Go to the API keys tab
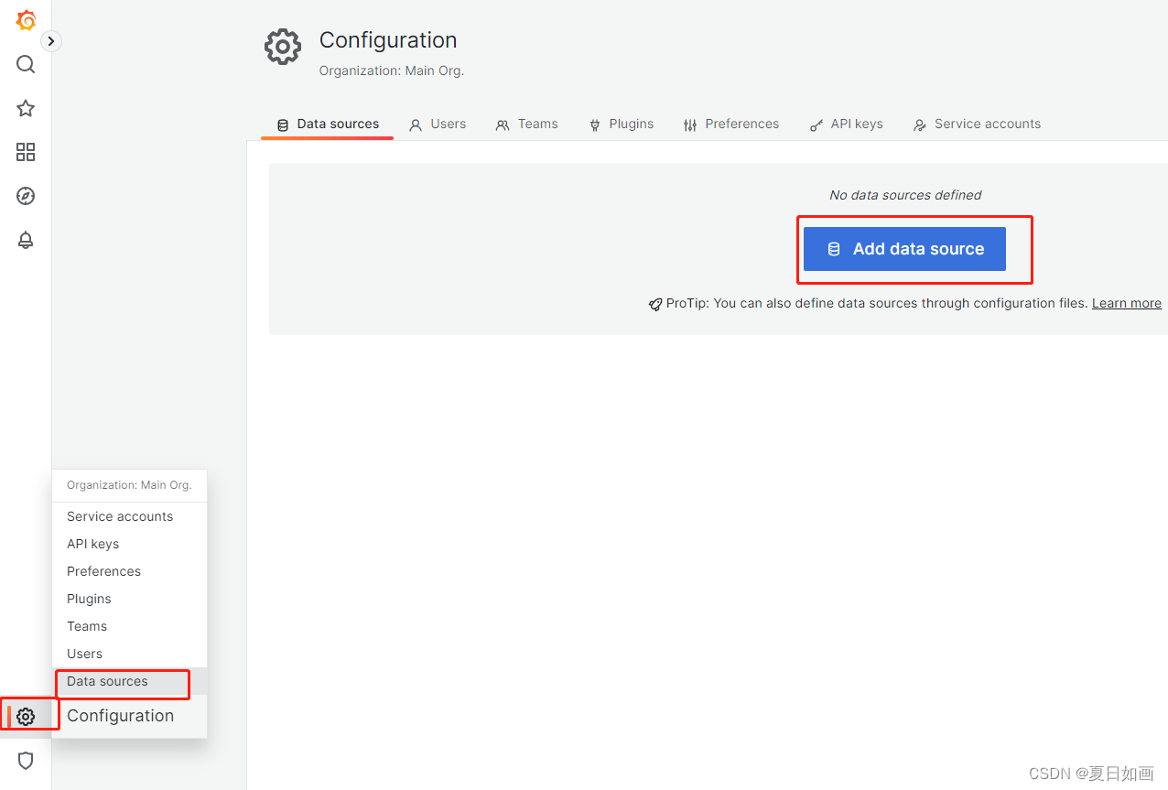The image size is (1168, 790). [x=847, y=124]
